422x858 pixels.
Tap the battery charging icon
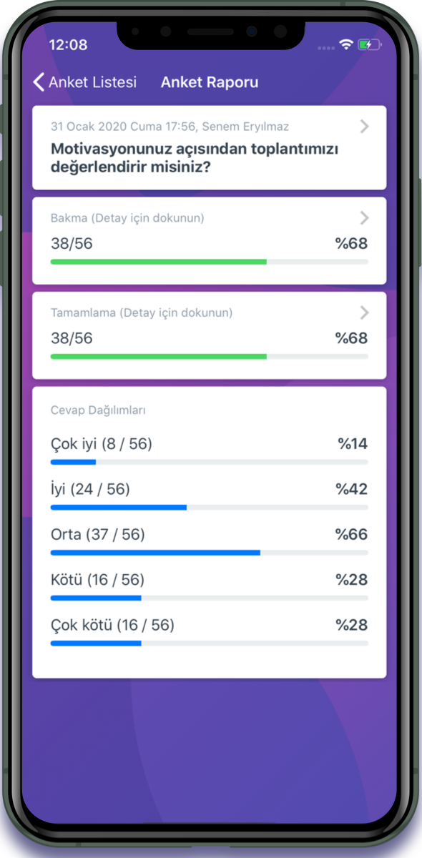370,44
